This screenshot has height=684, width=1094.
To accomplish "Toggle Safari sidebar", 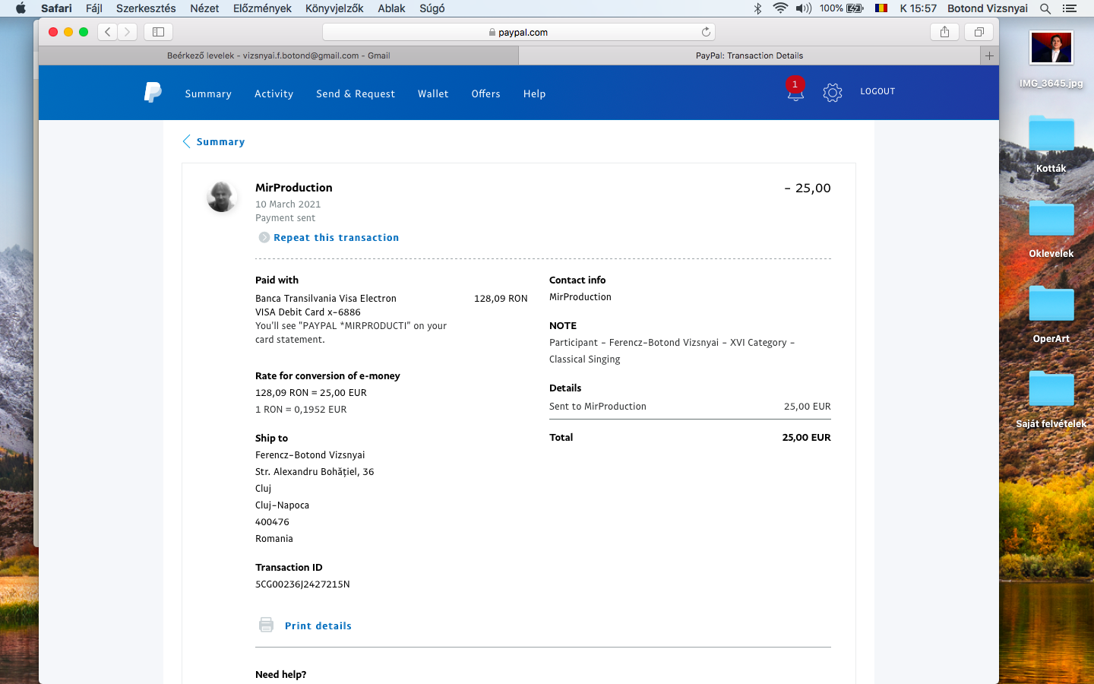I will [158, 32].
